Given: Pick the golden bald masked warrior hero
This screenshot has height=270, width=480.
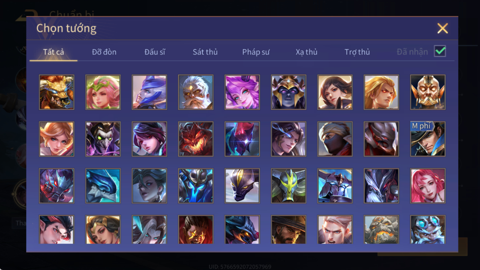Looking at the screenshot, I should 428,92.
